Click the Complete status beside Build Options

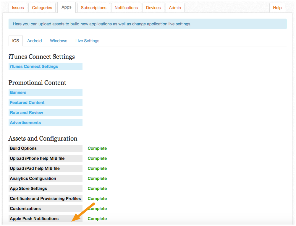click(97, 148)
